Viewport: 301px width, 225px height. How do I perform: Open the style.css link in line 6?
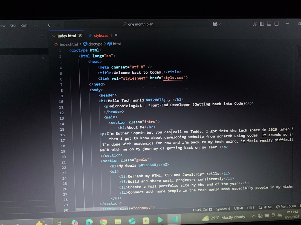[173, 78]
